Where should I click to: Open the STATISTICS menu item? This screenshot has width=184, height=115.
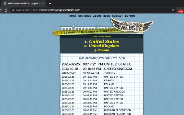tap(85, 16)
